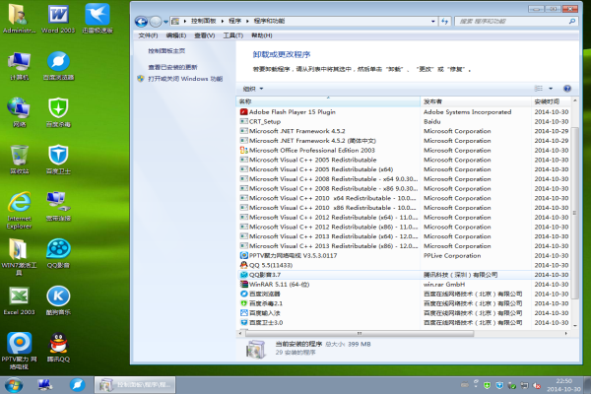
Task: Open the broadband connection desktop icon
Action: 58,206
